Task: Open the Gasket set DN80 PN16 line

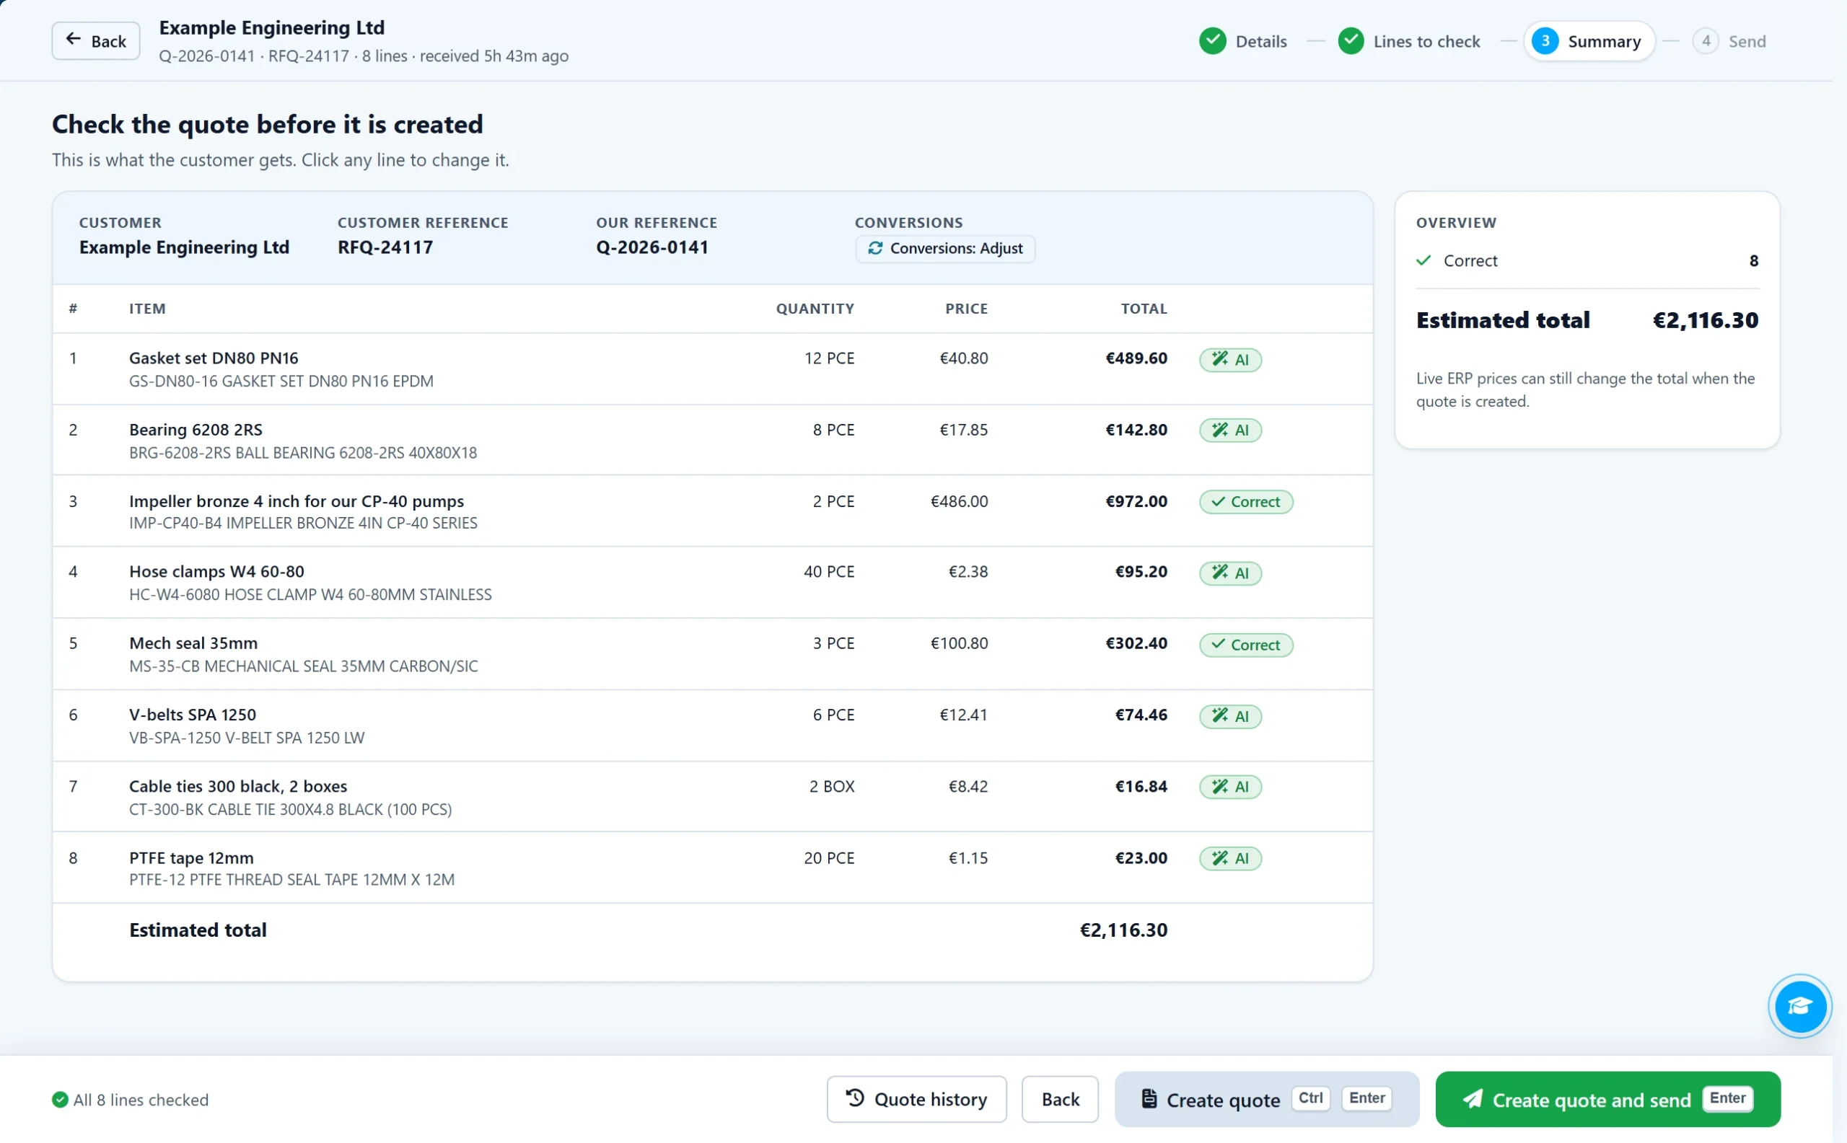Action: pos(713,369)
